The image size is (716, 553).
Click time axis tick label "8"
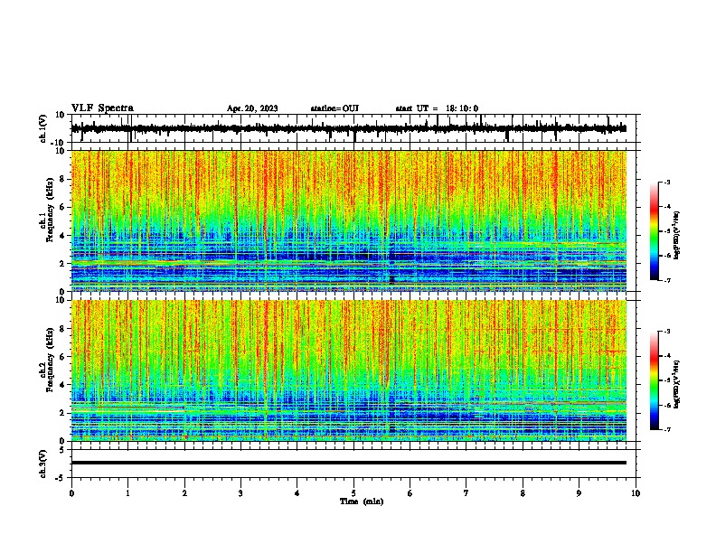(523, 493)
